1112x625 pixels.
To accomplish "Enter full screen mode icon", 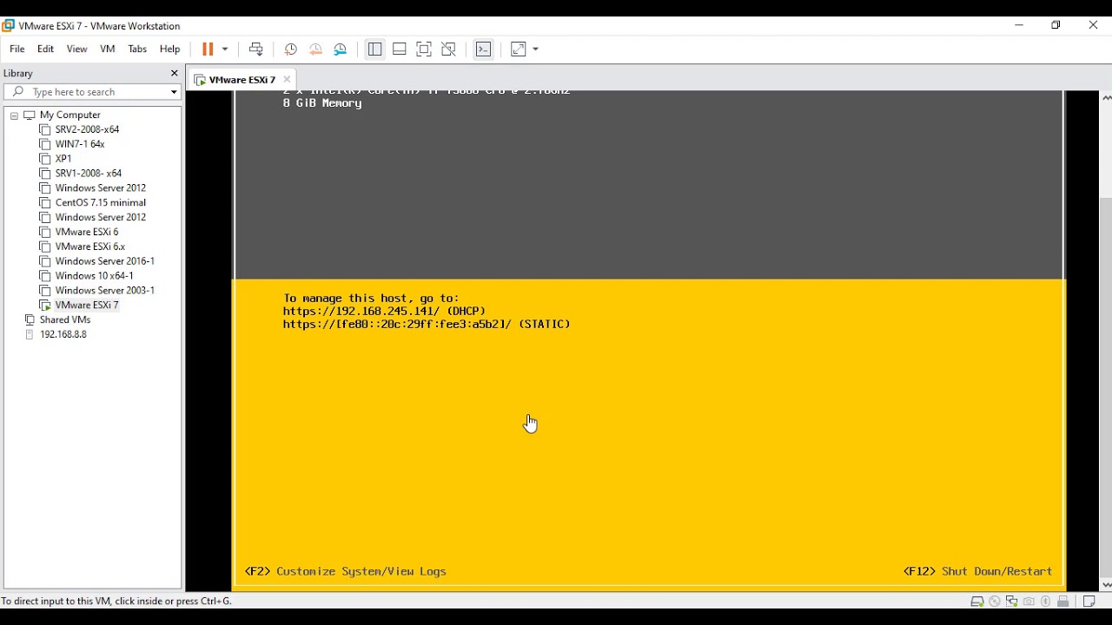I will pos(424,49).
